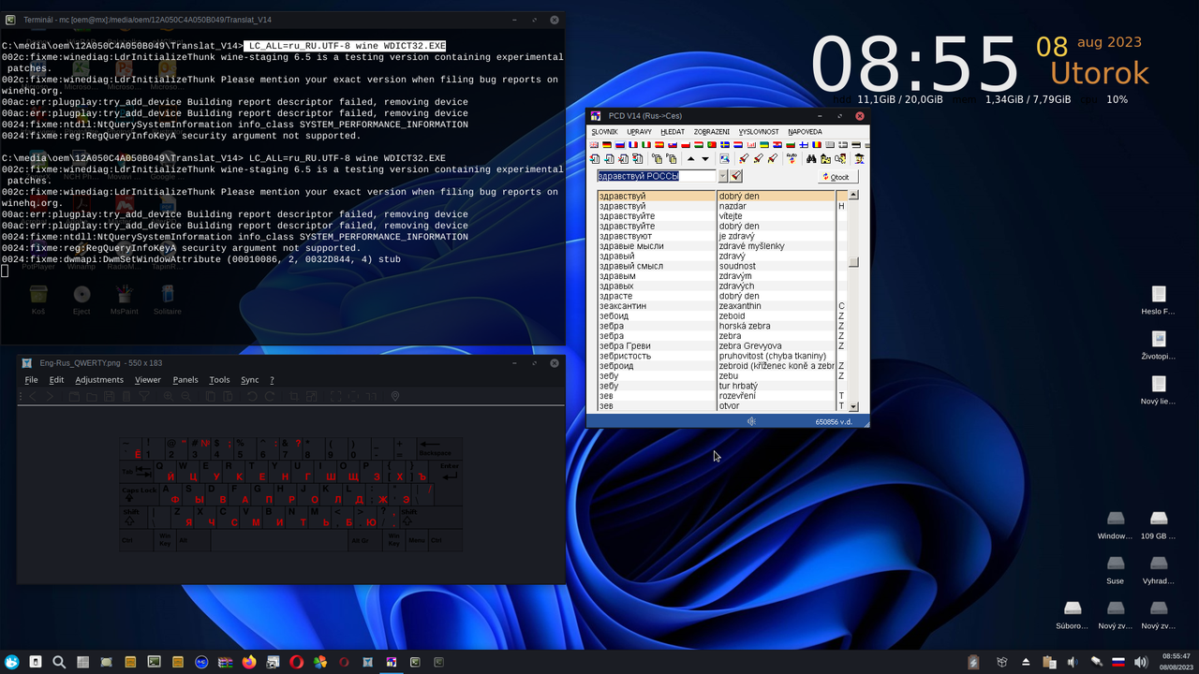The image size is (1199, 674).
Task: Click the taskbar search magnifier
Action: 59,662
